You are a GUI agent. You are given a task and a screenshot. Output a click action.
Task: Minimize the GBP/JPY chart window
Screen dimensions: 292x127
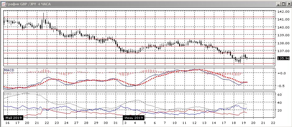279,4
